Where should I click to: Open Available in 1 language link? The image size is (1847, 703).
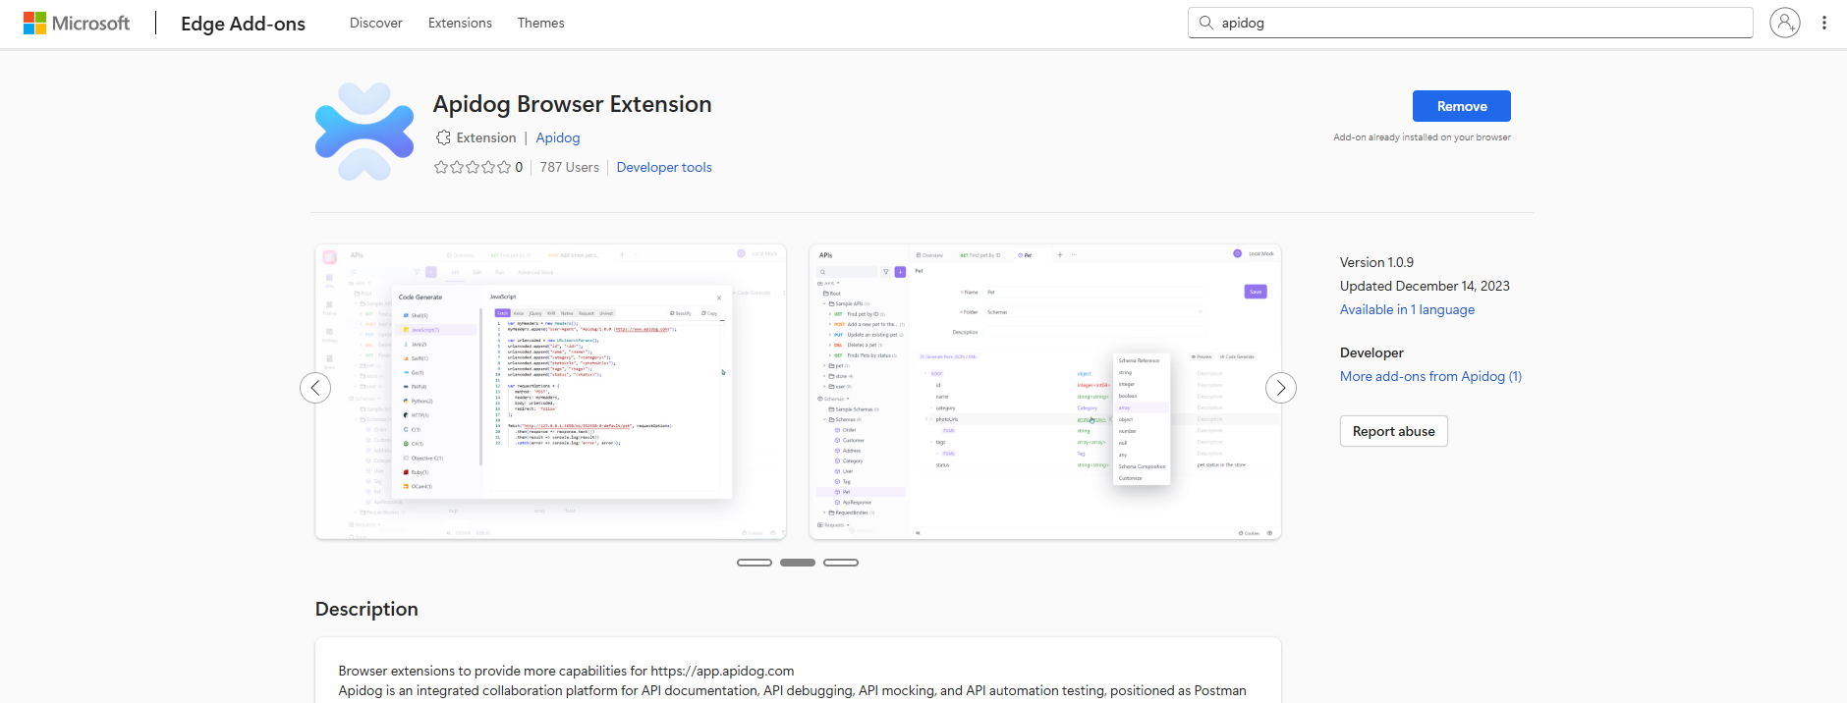tap(1407, 309)
